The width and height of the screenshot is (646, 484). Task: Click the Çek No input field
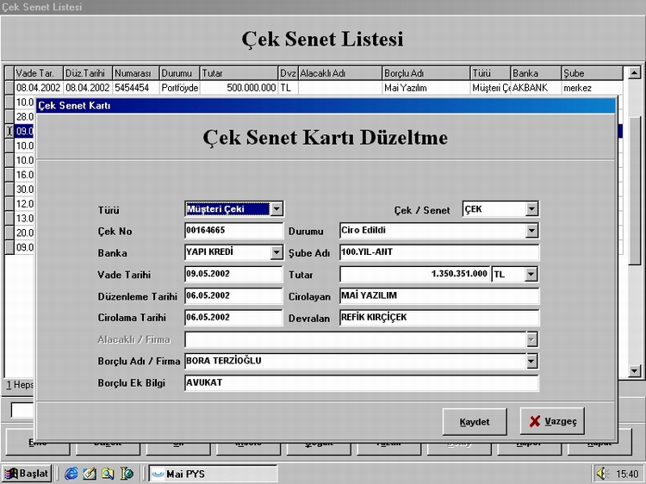[x=233, y=231]
